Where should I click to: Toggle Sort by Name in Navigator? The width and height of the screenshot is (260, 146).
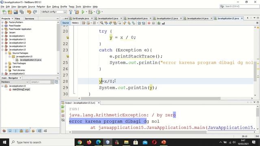[39, 131]
